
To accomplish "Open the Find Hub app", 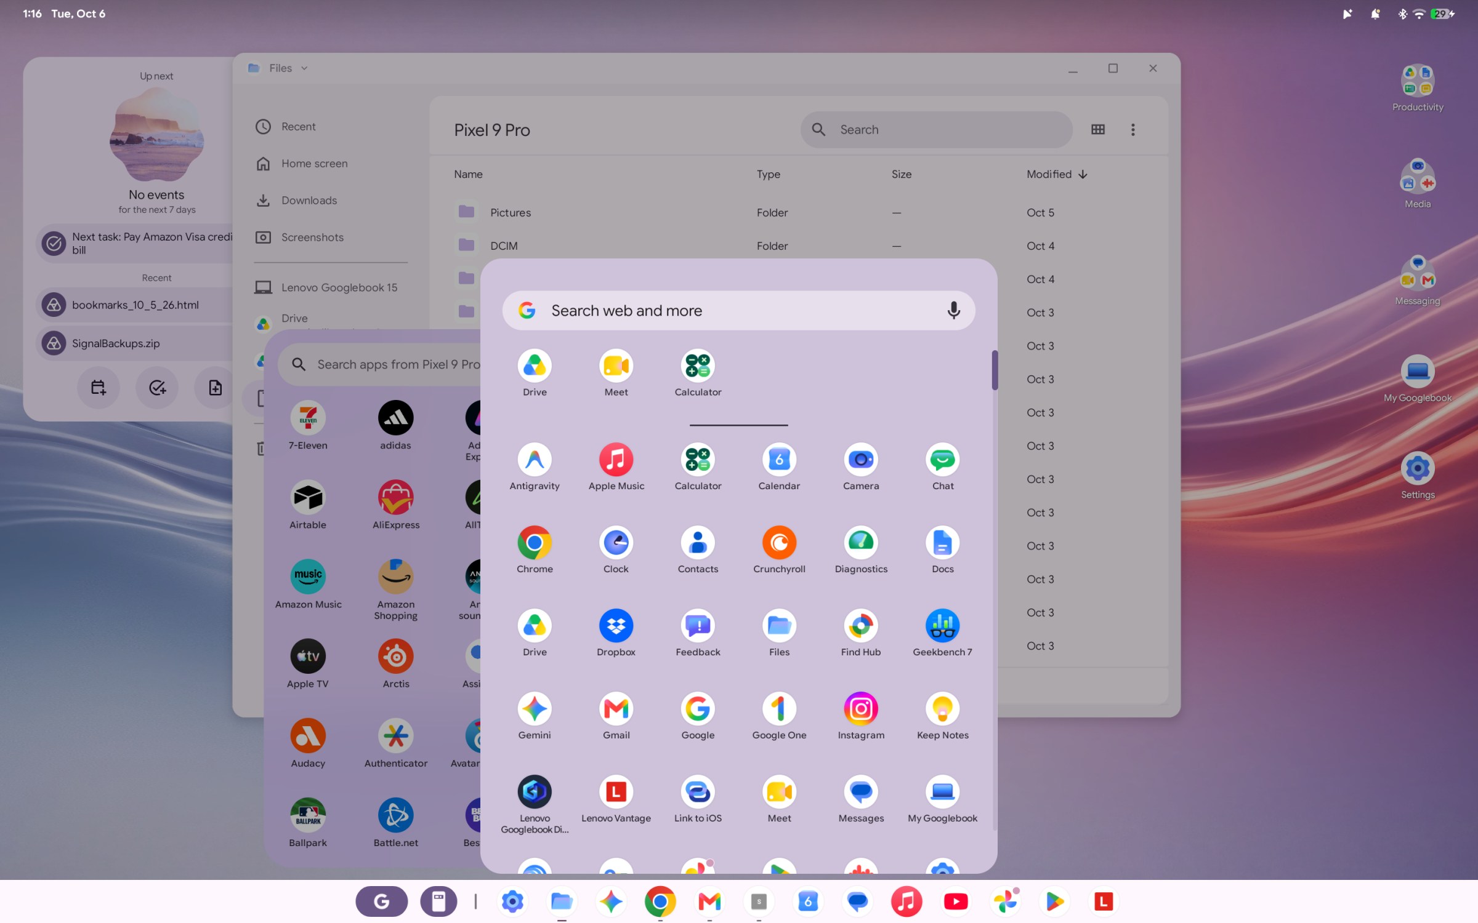I will [x=861, y=633].
